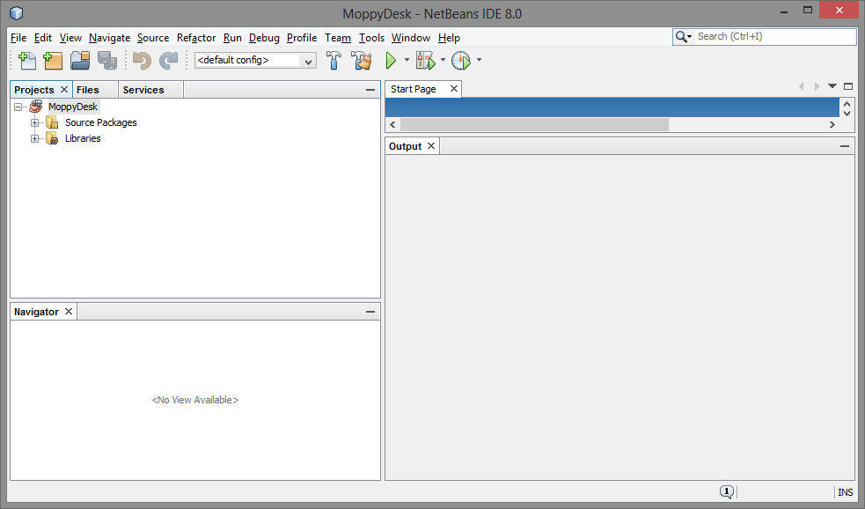Minimize the Navigator window group

click(370, 312)
